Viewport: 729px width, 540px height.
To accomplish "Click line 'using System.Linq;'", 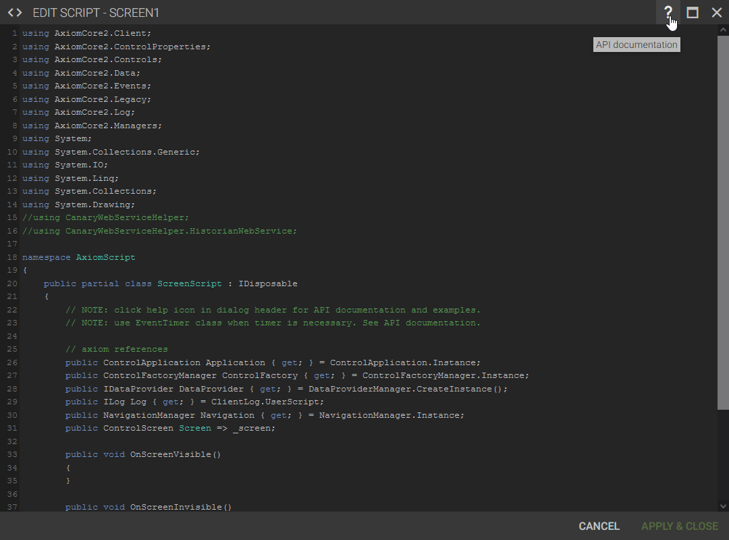I will click(70, 178).
